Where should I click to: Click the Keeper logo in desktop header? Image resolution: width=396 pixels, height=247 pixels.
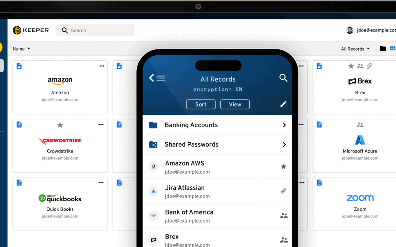[31, 30]
